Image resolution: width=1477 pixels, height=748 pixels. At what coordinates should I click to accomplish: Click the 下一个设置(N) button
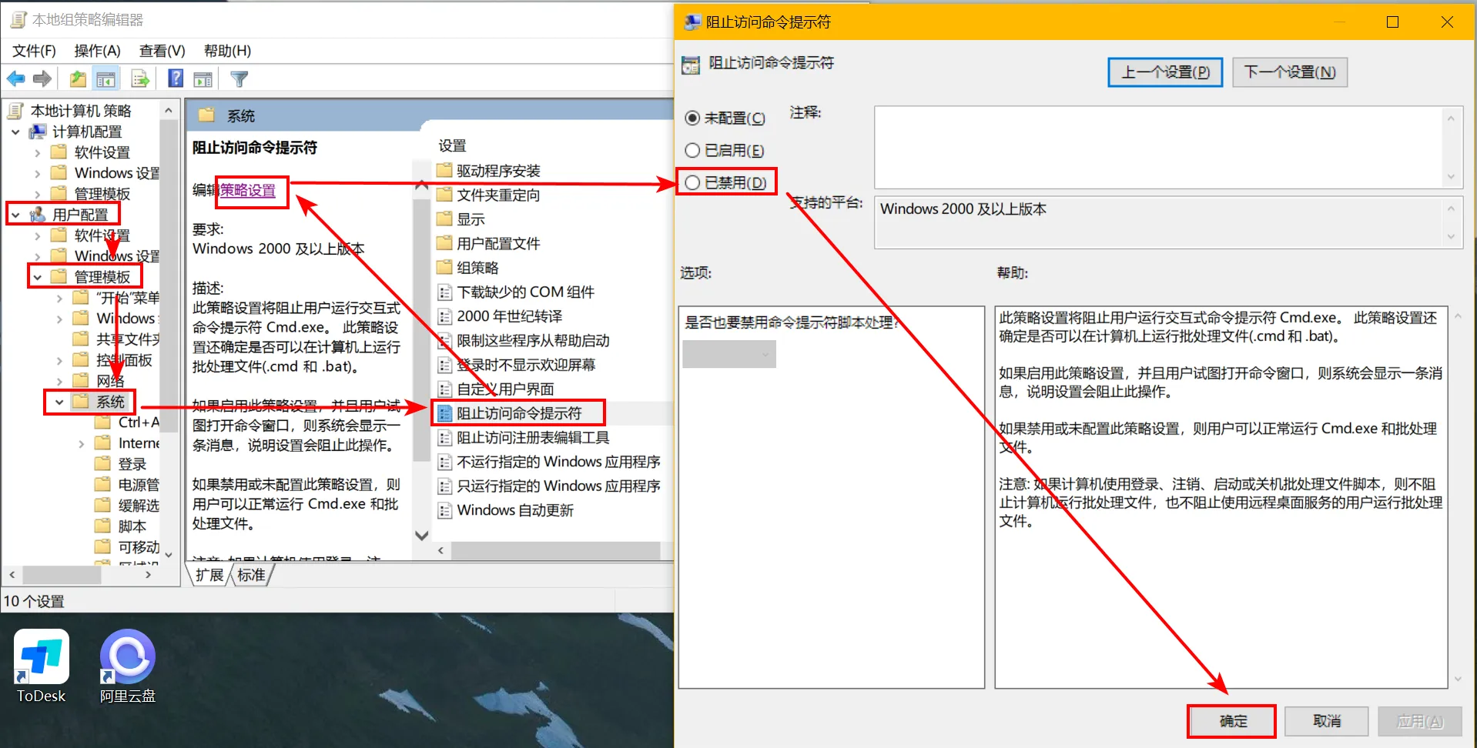(x=1290, y=72)
